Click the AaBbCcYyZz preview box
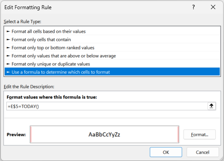This screenshot has height=161, width=224. (x=104, y=134)
